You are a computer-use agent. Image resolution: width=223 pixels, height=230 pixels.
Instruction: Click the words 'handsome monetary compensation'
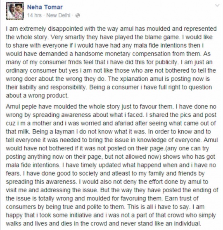tap(123, 54)
